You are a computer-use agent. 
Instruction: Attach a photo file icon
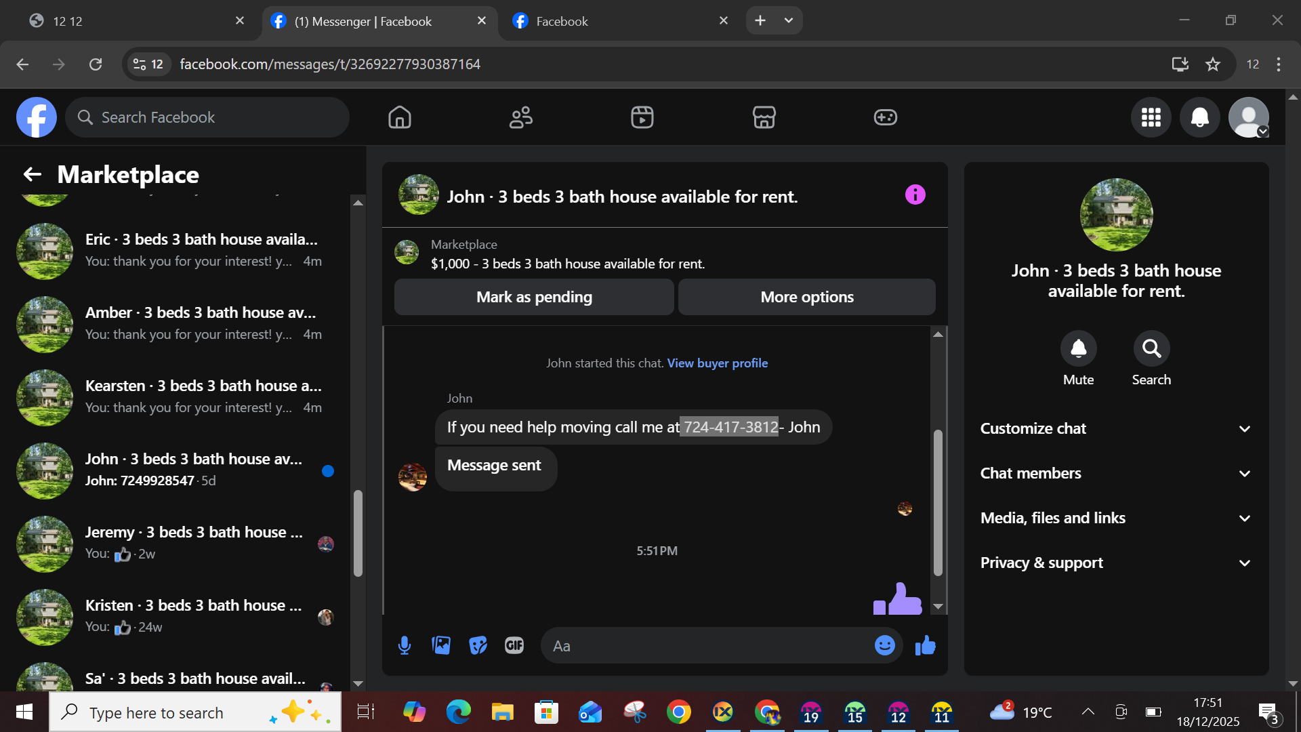point(441,645)
